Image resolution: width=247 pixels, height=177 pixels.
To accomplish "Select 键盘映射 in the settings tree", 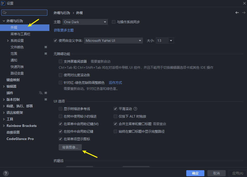I will (13, 80).
